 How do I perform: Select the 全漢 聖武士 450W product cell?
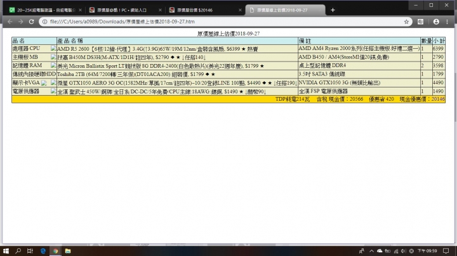(177, 92)
